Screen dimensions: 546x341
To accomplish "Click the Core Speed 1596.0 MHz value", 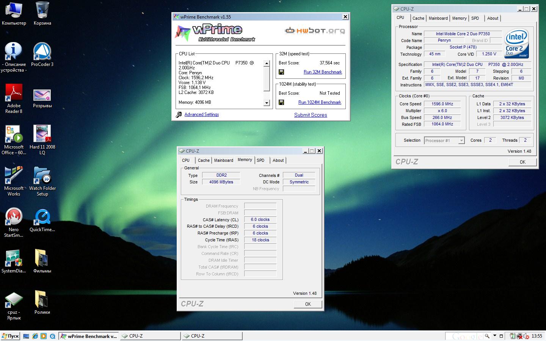I will [x=442, y=104].
